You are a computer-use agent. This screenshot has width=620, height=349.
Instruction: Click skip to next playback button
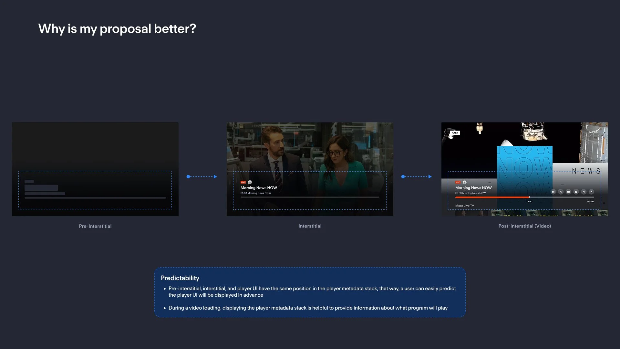[591, 192]
